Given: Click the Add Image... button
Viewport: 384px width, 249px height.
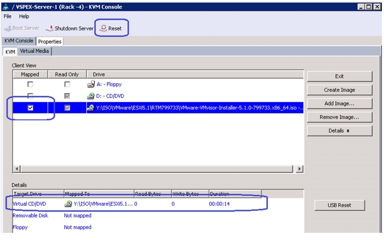Looking at the screenshot, I should [x=339, y=103].
